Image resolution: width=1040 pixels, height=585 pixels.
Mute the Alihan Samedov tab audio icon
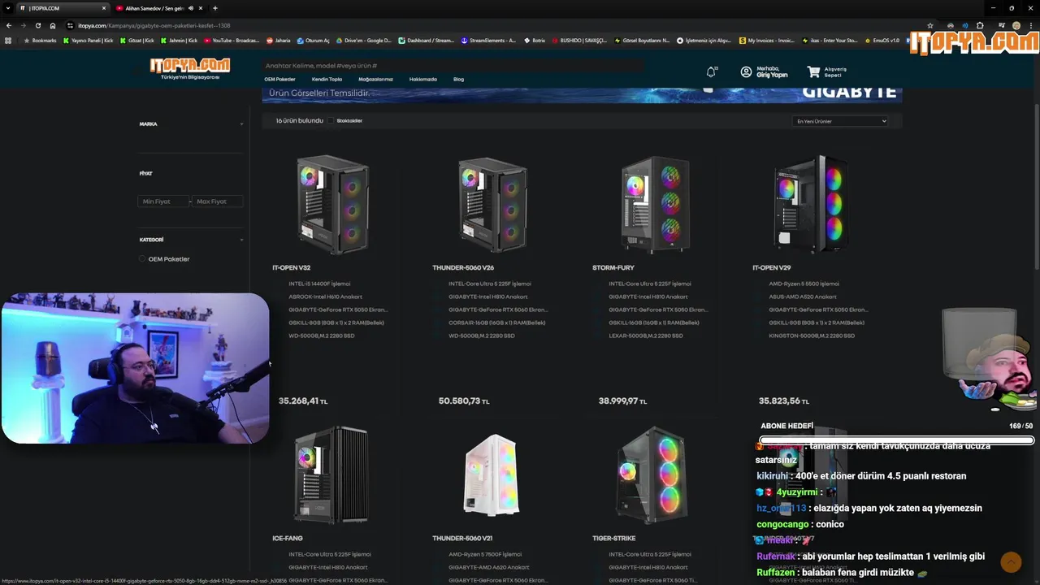point(191,8)
